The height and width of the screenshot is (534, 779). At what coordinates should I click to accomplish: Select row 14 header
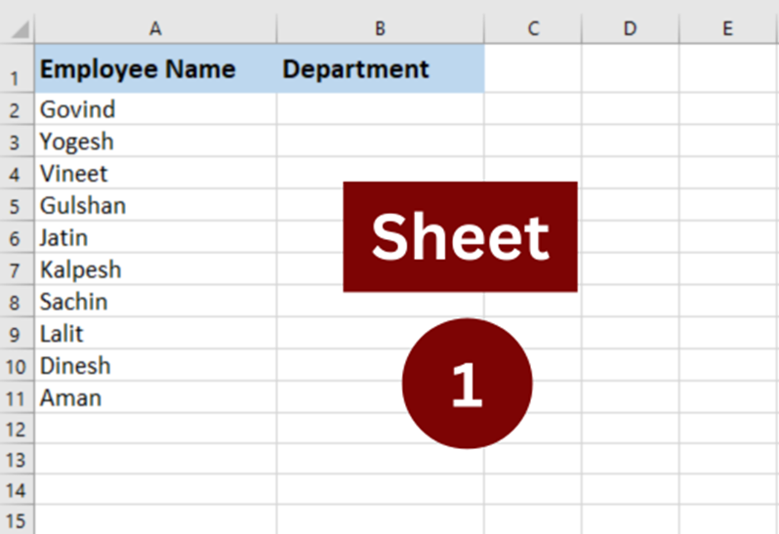tap(17, 490)
